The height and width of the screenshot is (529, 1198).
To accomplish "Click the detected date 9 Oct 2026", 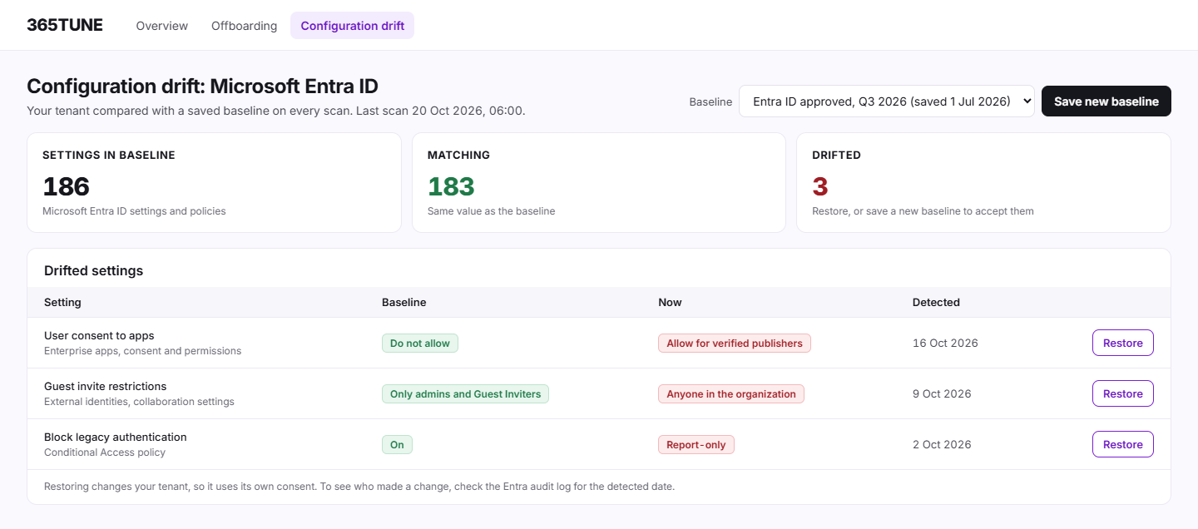I will click(942, 393).
